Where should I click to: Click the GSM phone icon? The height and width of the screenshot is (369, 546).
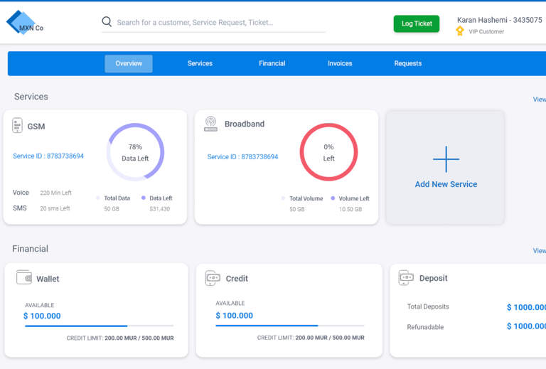[17, 125]
